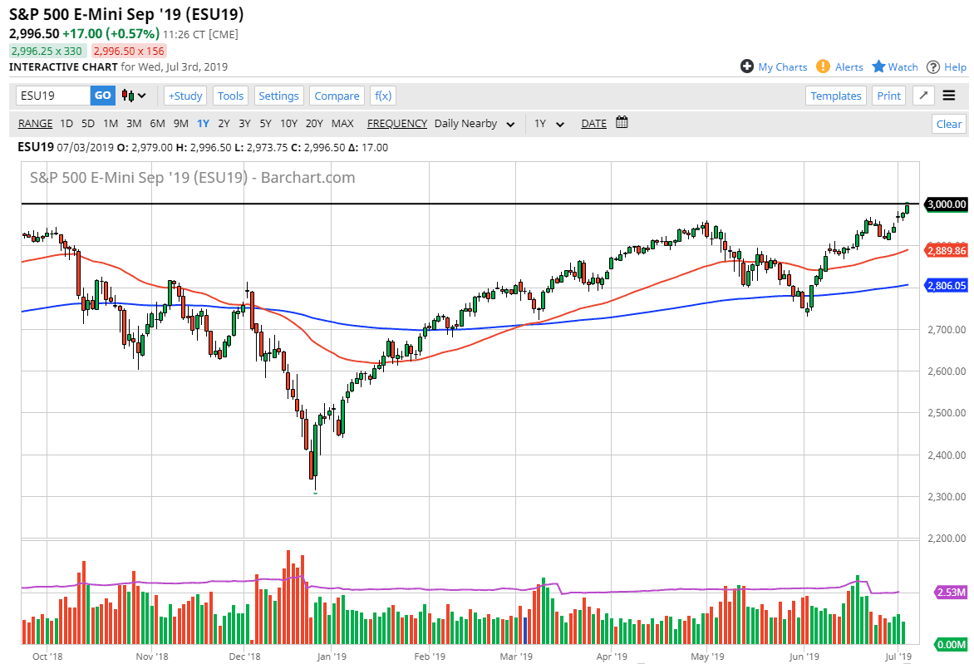Toggle the MAX range view

point(342,123)
